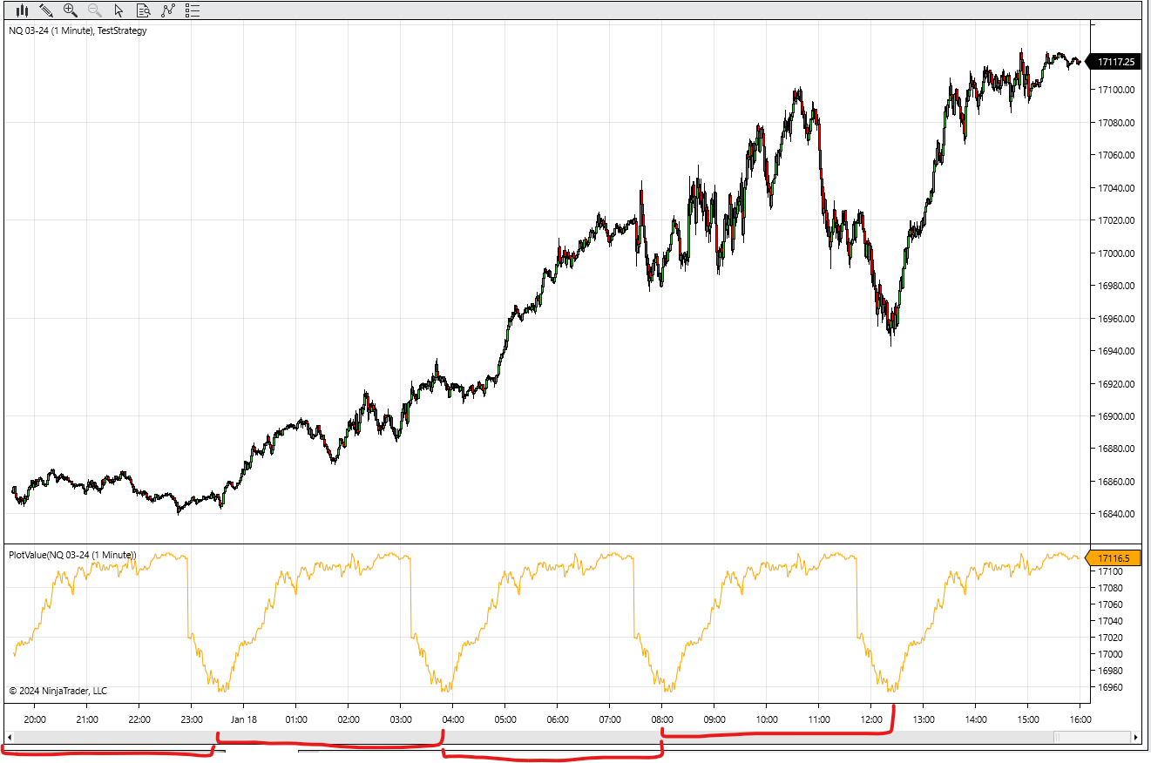Click the Jan 18 date label on time axis

[244, 719]
